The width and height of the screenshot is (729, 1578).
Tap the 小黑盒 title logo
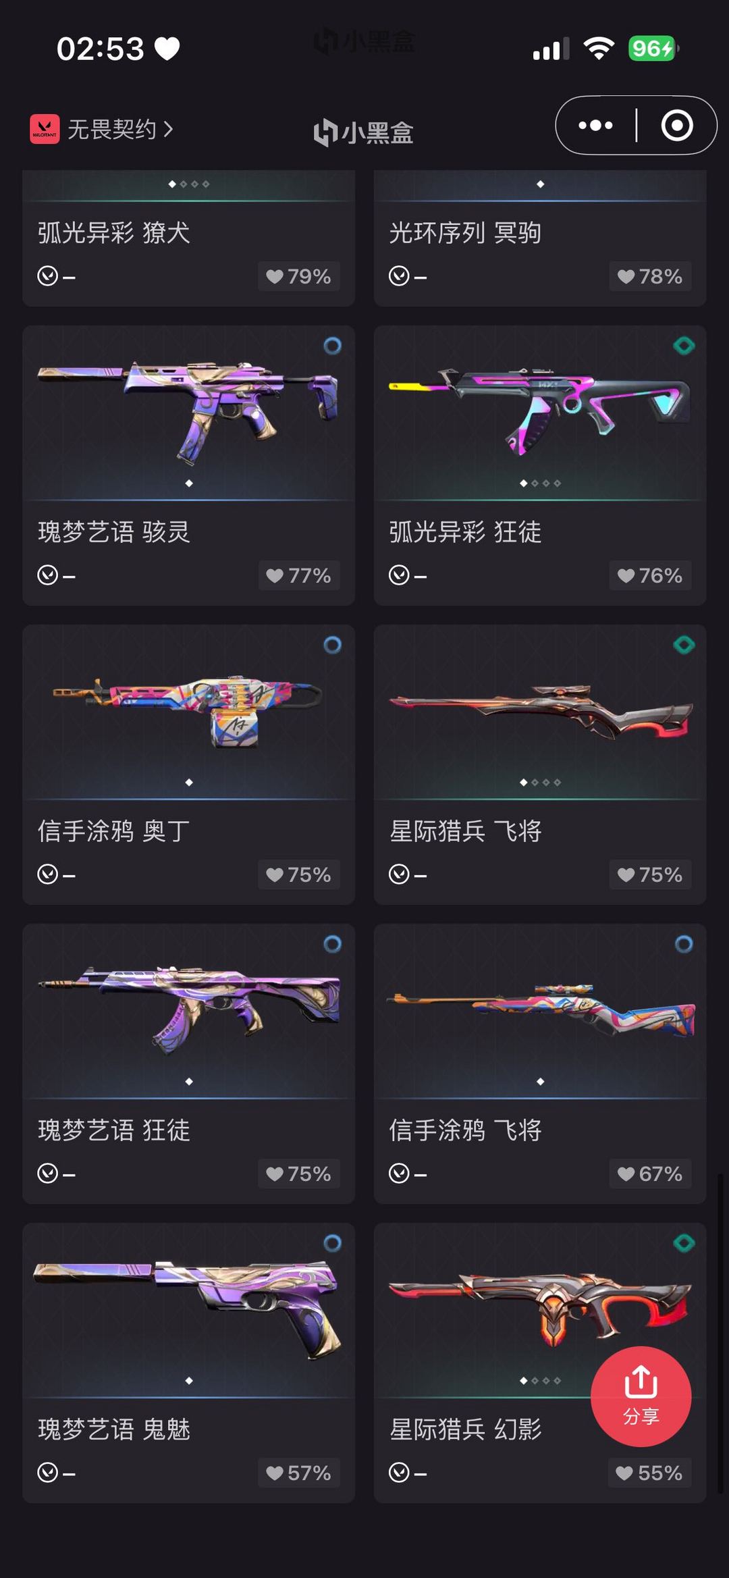pyautogui.click(x=364, y=132)
